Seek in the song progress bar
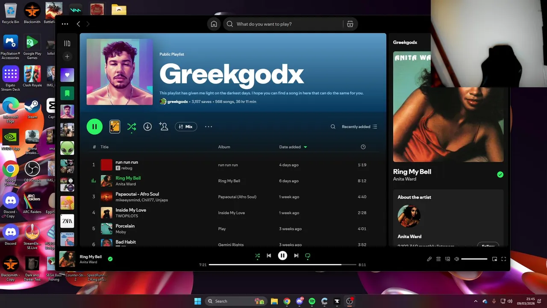The image size is (547, 308). pyautogui.click(x=282, y=265)
